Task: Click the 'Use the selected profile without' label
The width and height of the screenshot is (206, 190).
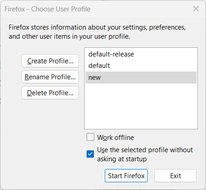Action: coord(145,150)
